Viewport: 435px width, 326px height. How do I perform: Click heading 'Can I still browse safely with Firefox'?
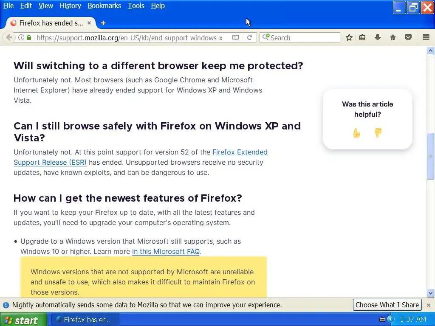[x=157, y=132]
